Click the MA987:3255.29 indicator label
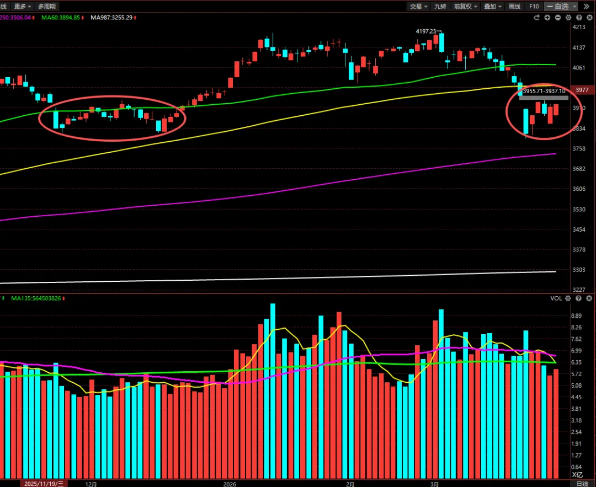Viewport: 596px width, 487px height. (x=111, y=18)
